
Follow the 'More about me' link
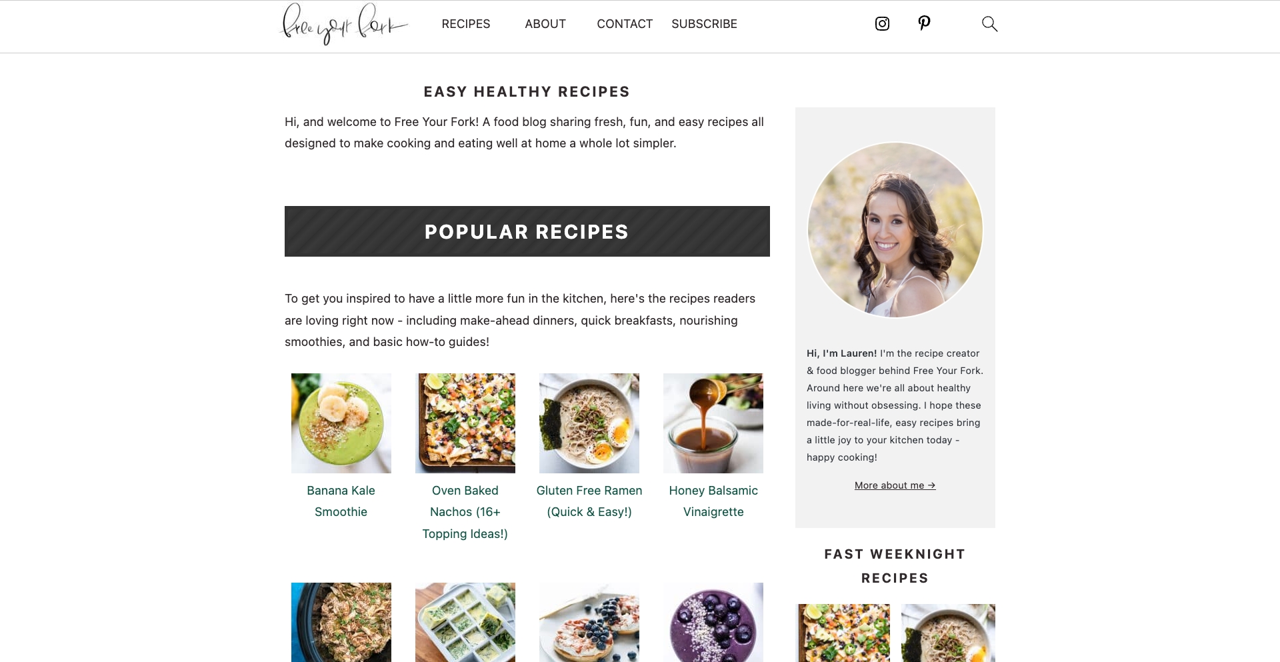pyautogui.click(x=895, y=485)
